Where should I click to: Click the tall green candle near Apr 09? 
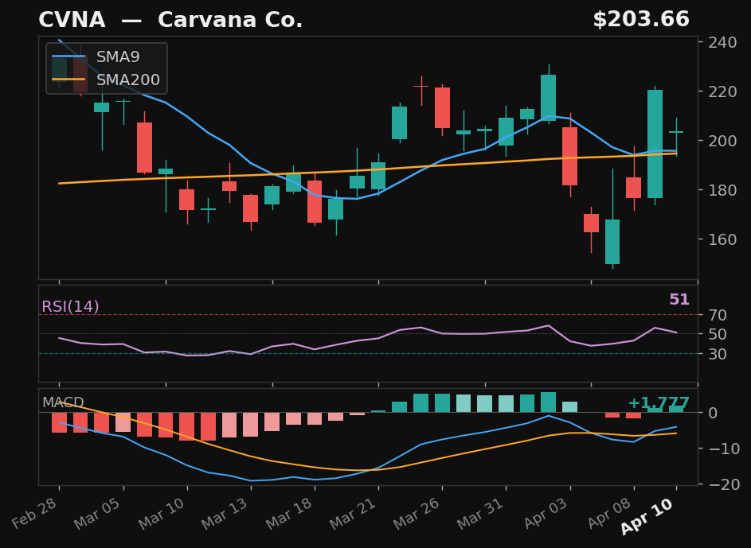pyautogui.click(x=655, y=144)
